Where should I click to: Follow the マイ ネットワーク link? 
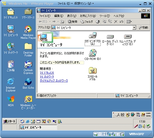(x=47, y=77)
